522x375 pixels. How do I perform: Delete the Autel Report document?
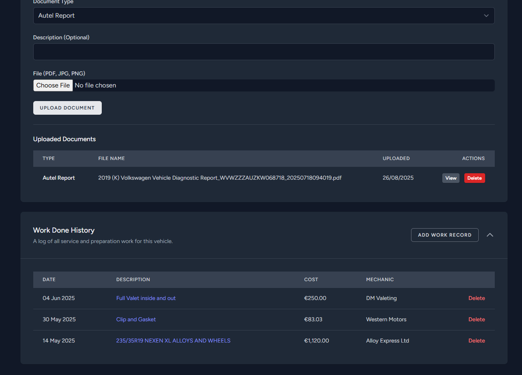(x=474, y=178)
